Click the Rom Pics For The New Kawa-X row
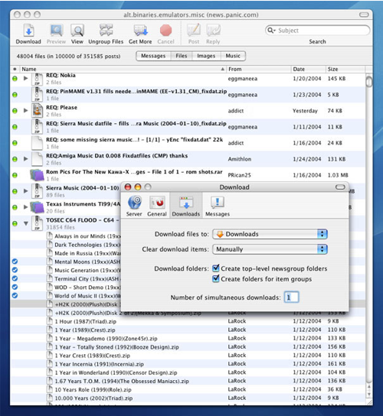Viewport: 383px width, 416px height. [188, 175]
